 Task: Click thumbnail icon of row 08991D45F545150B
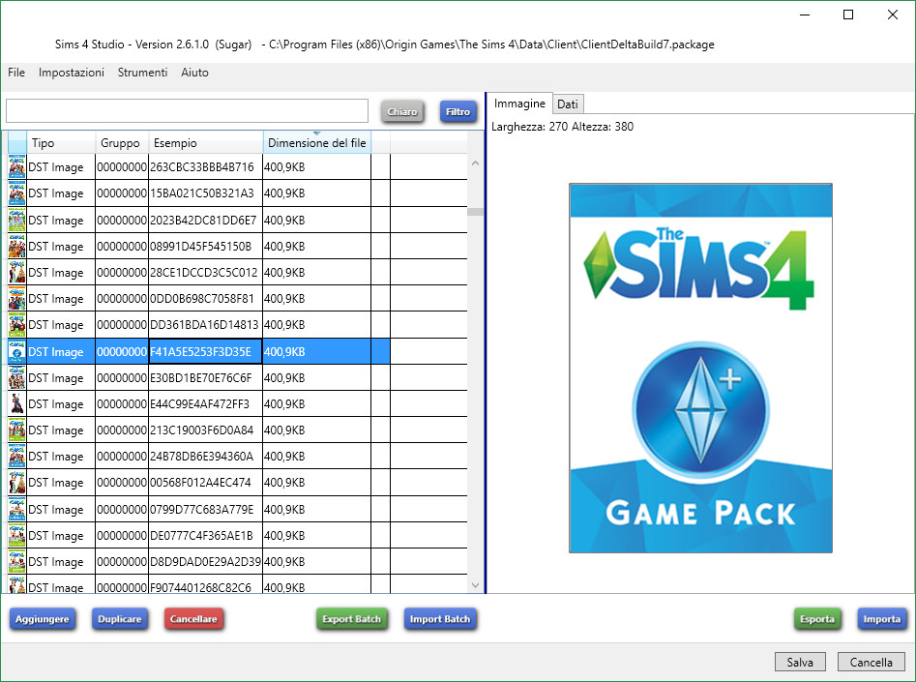pyautogui.click(x=16, y=246)
